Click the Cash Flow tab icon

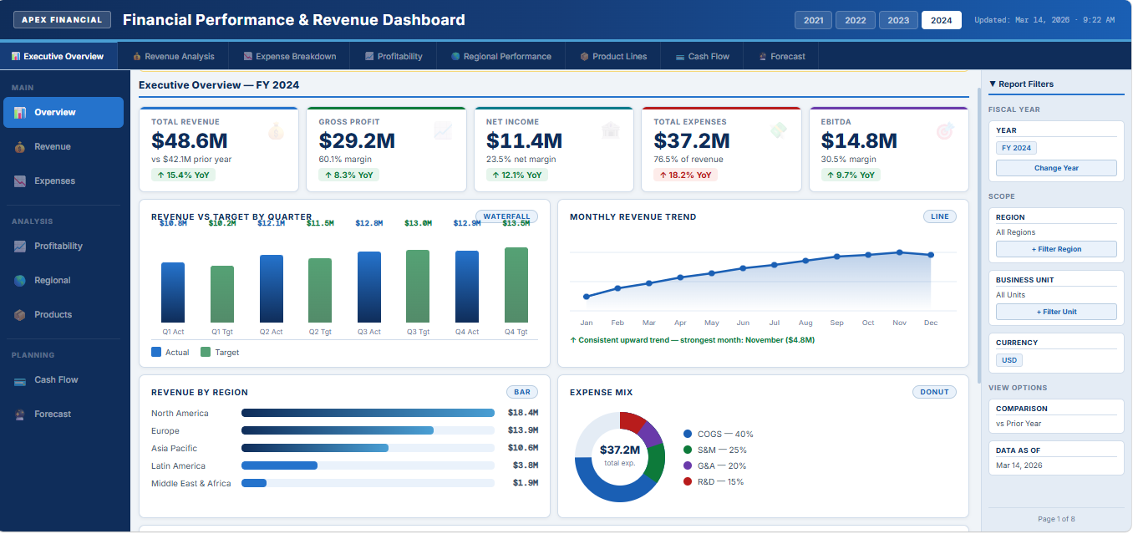click(680, 57)
